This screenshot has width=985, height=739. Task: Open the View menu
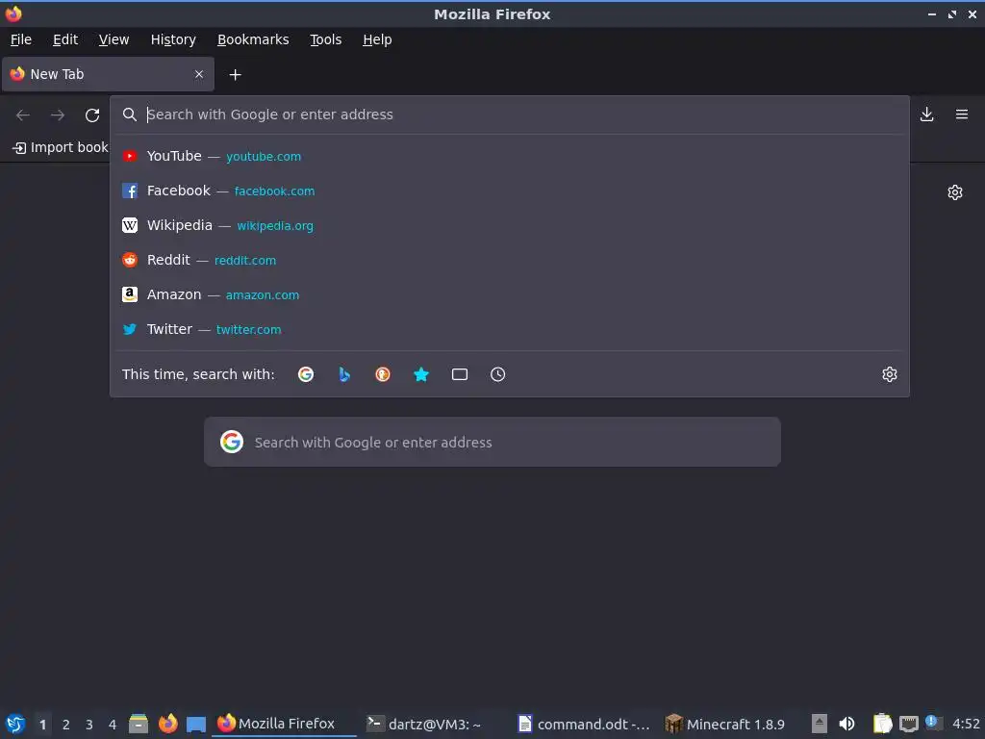pyautogui.click(x=114, y=39)
